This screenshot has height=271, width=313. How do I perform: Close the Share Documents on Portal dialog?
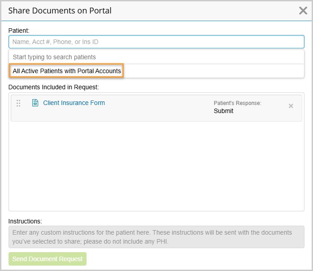[x=303, y=11]
